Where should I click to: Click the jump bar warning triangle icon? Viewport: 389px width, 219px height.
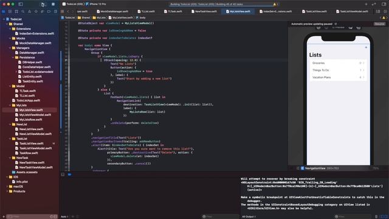coord(384,18)
